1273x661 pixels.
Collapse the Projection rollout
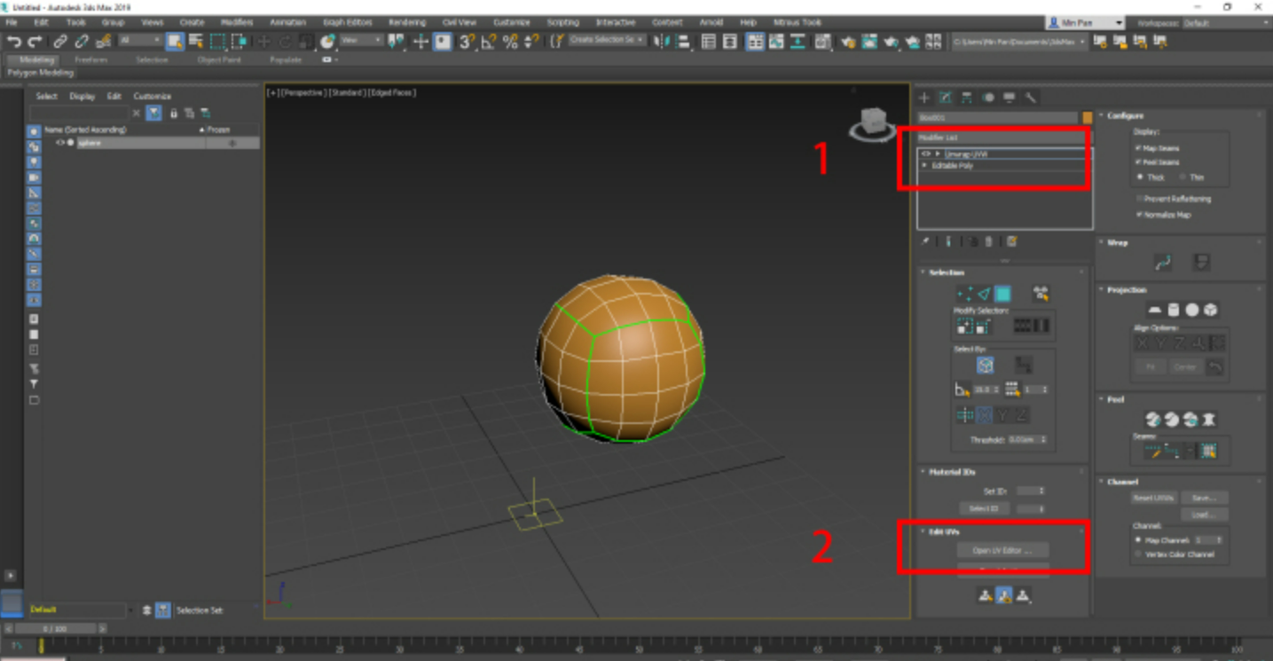click(x=1127, y=290)
